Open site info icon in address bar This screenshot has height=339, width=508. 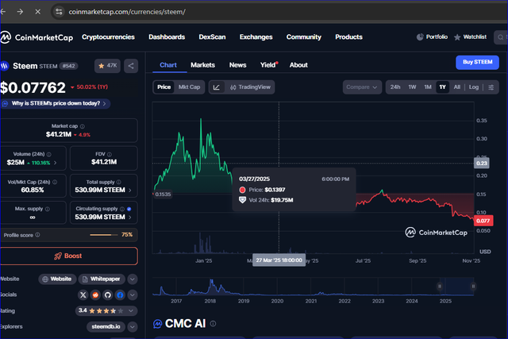pyautogui.click(x=59, y=12)
